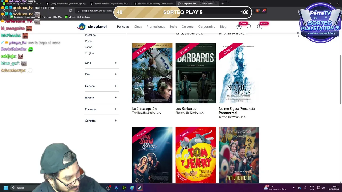
Task: Click the Tom y Jerry poster
Action: pos(196,155)
